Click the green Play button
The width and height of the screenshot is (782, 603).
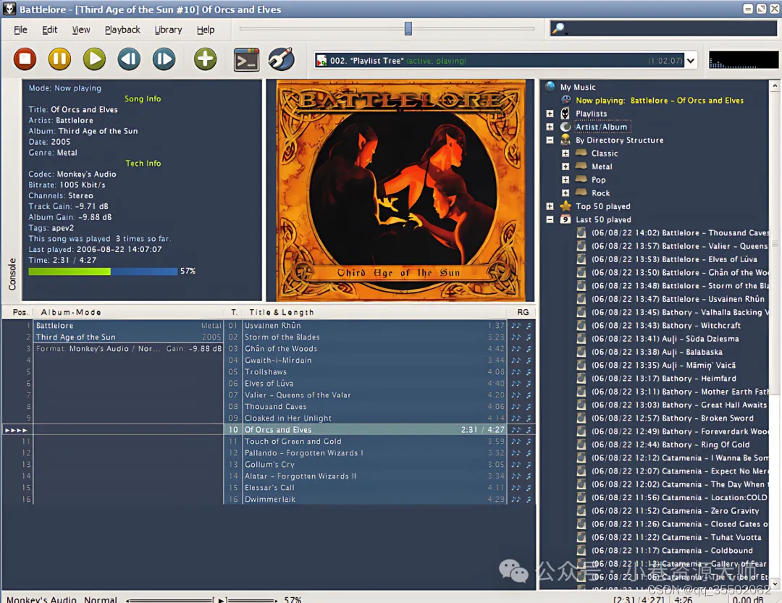(x=94, y=59)
